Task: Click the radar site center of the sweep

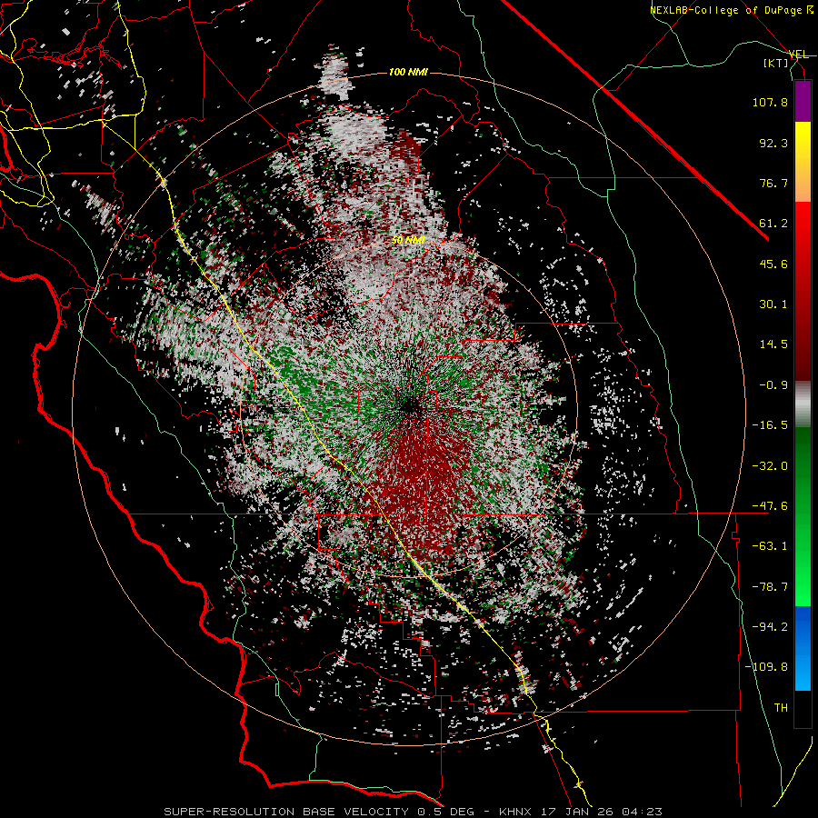Action: (x=409, y=406)
